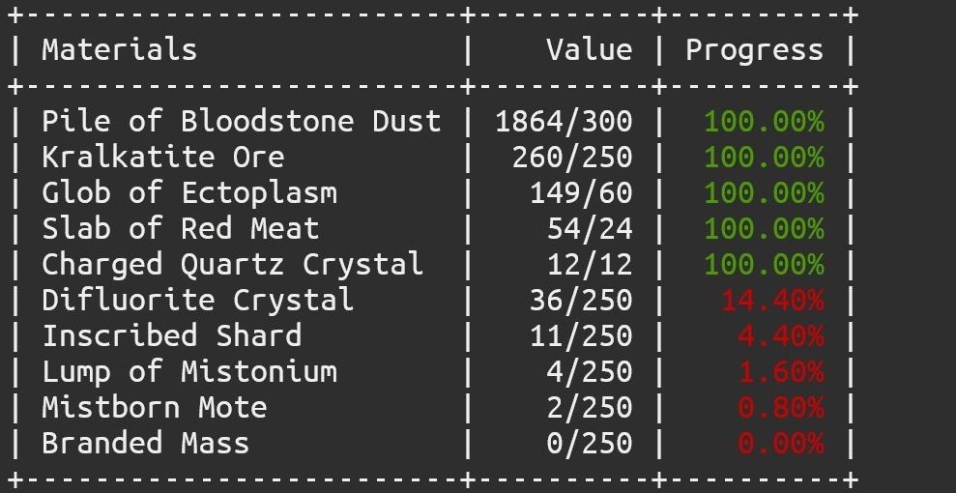
Task: Click the red 14.40% progress value
Action: [772, 301]
